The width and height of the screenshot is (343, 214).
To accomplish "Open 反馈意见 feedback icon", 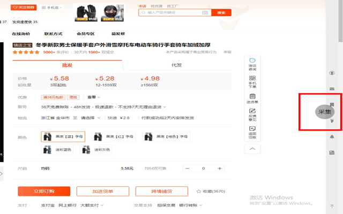I will click(x=252, y=114).
